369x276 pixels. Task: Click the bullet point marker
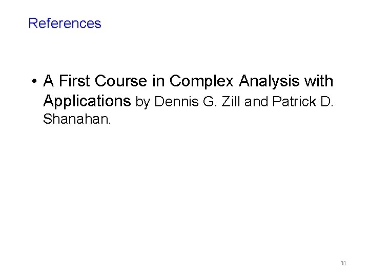click(34, 81)
